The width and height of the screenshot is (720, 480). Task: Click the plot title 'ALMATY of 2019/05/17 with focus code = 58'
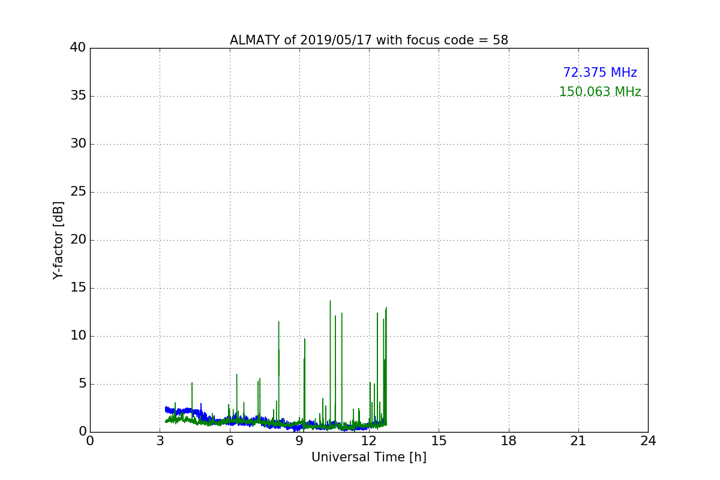coord(369,40)
